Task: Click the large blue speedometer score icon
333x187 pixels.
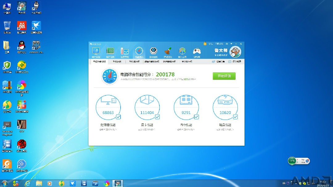Action: (x=109, y=76)
